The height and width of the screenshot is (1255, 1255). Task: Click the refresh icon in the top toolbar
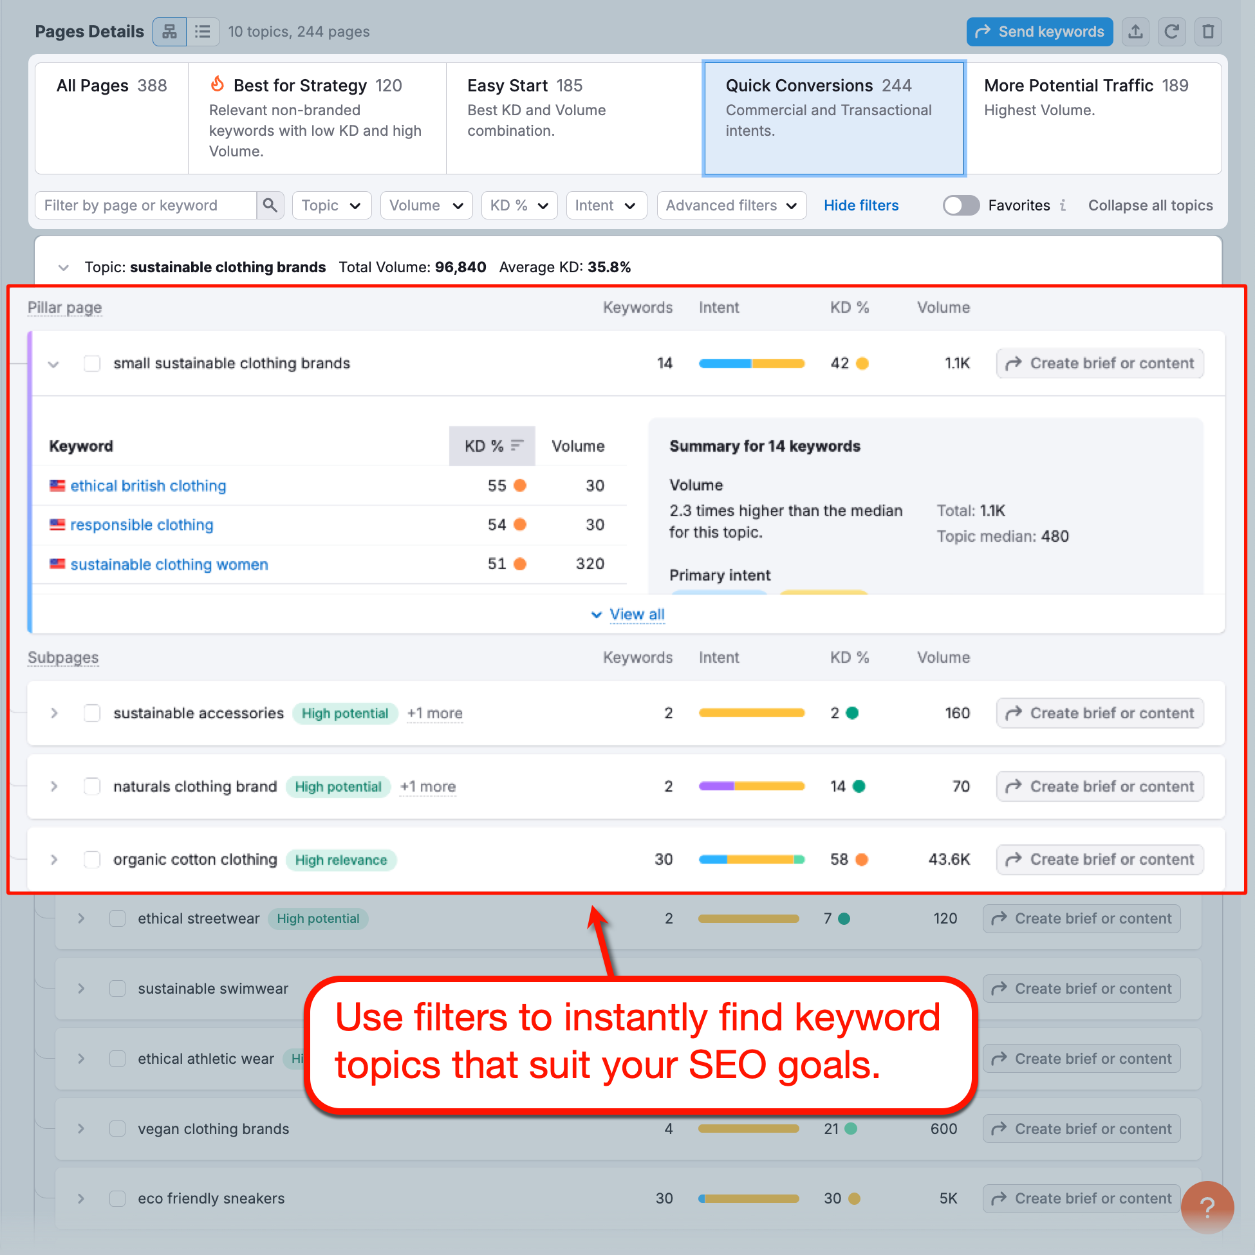tap(1172, 31)
